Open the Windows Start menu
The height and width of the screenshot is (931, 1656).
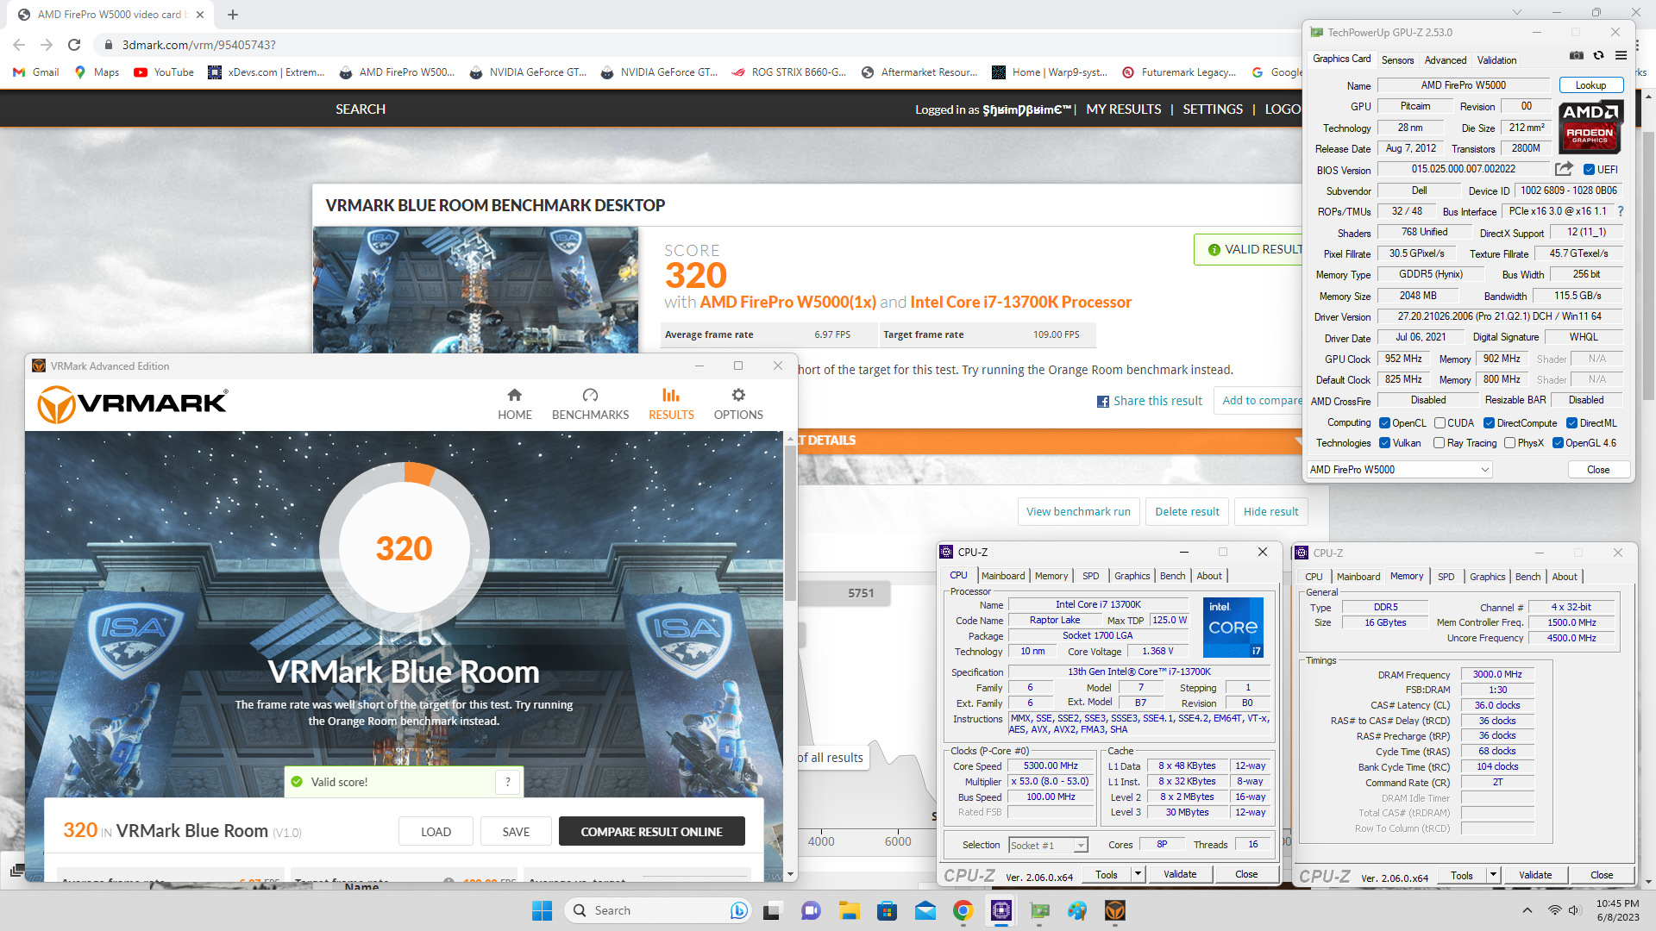click(x=542, y=910)
